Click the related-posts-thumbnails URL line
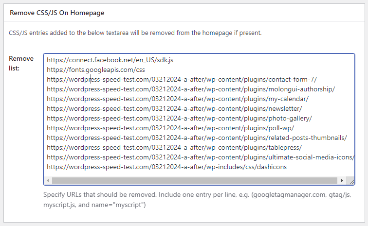 (197, 138)
